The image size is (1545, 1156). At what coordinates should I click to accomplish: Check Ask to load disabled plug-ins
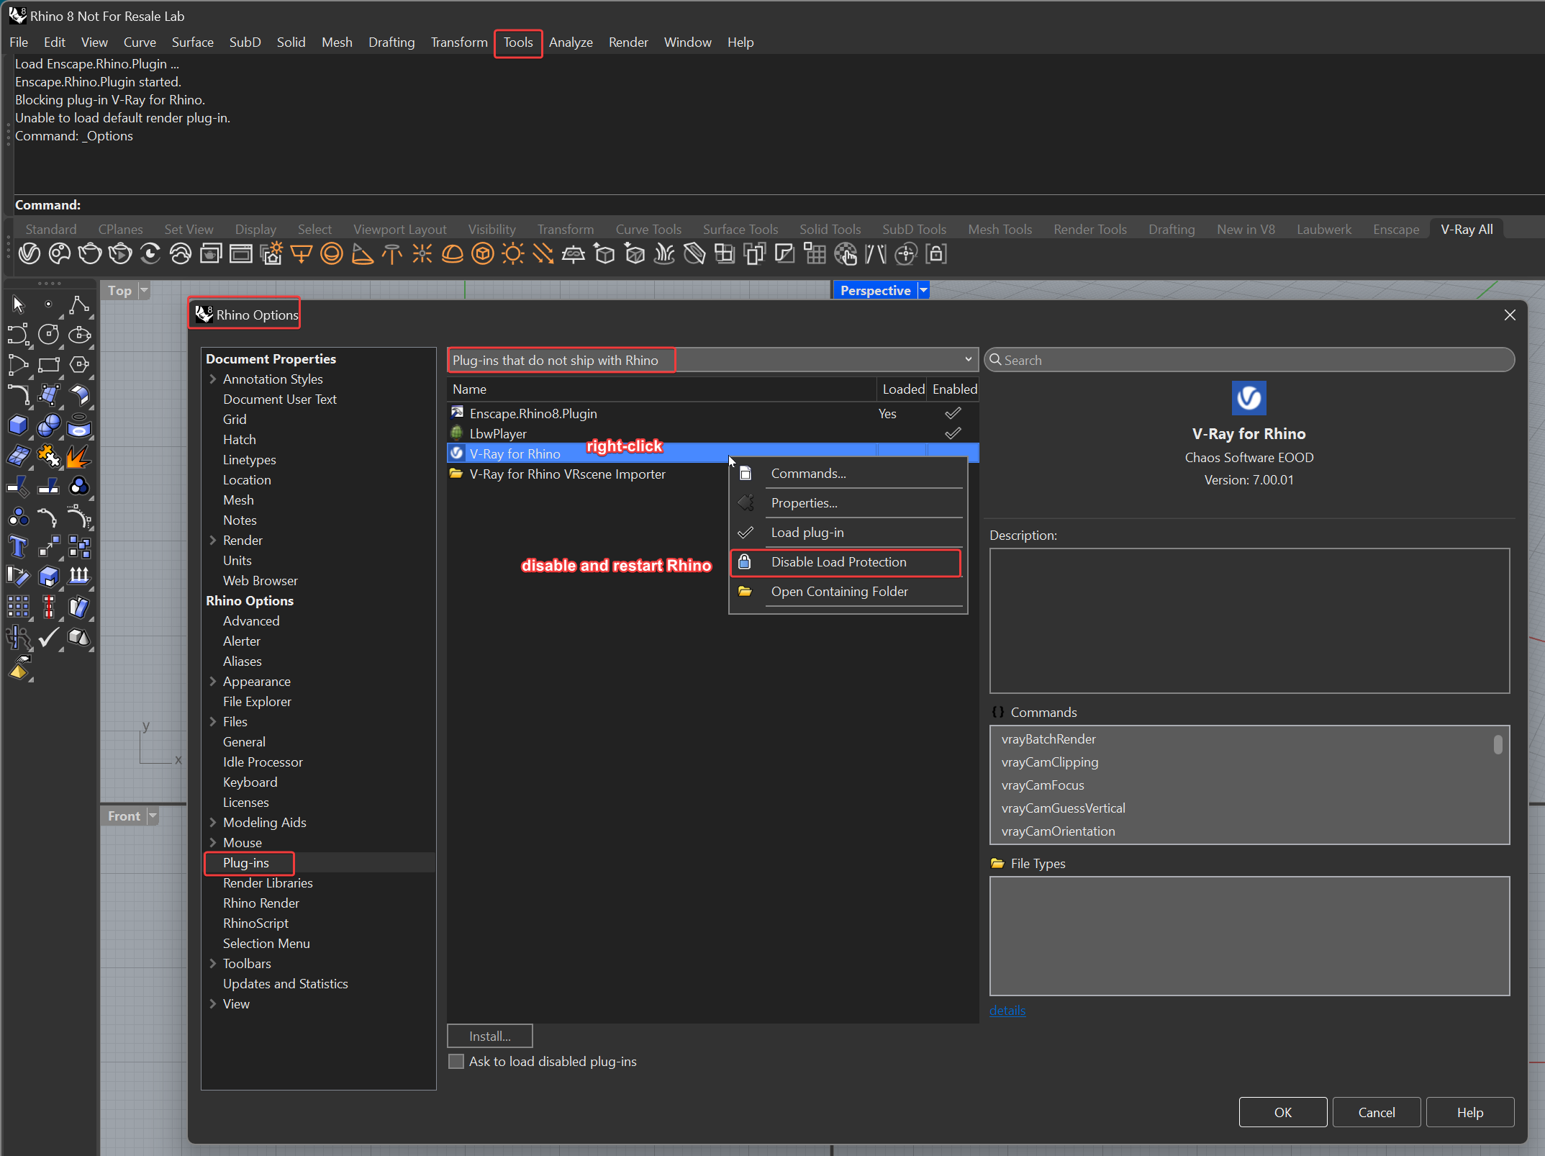(456, 1062)
